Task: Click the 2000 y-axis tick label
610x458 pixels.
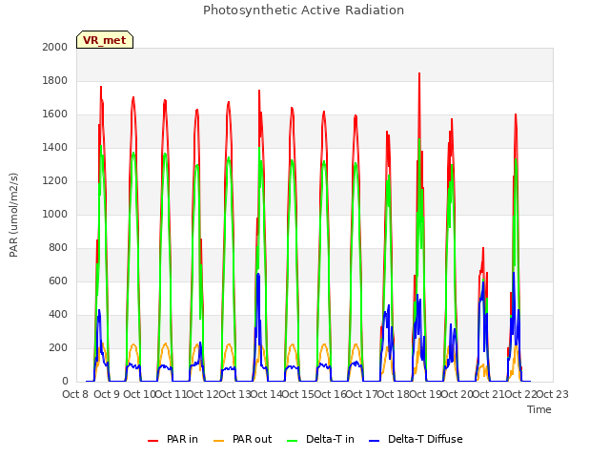Action: click(55, 47)
